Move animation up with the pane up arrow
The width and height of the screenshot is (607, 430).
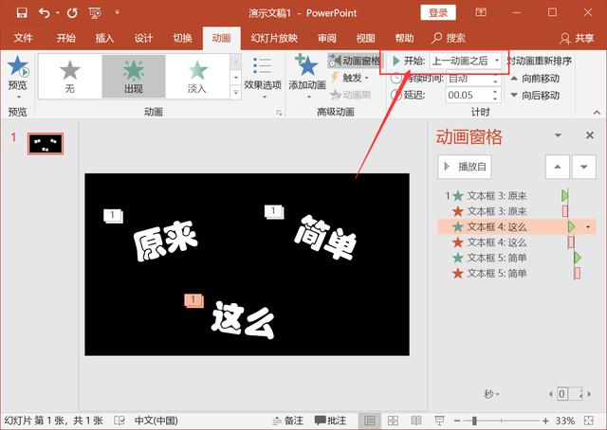[x=558, y=167]
